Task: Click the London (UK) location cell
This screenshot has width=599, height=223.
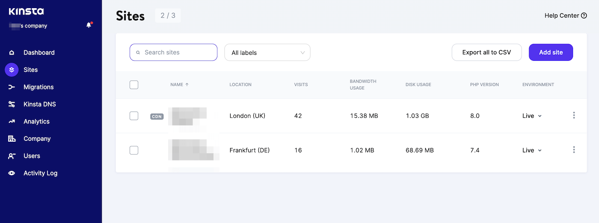Action: (247, 116)
